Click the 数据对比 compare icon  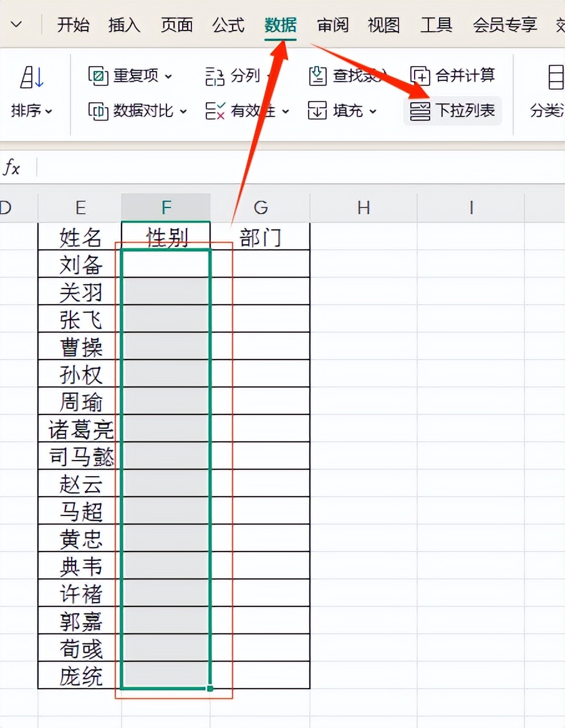98,111
